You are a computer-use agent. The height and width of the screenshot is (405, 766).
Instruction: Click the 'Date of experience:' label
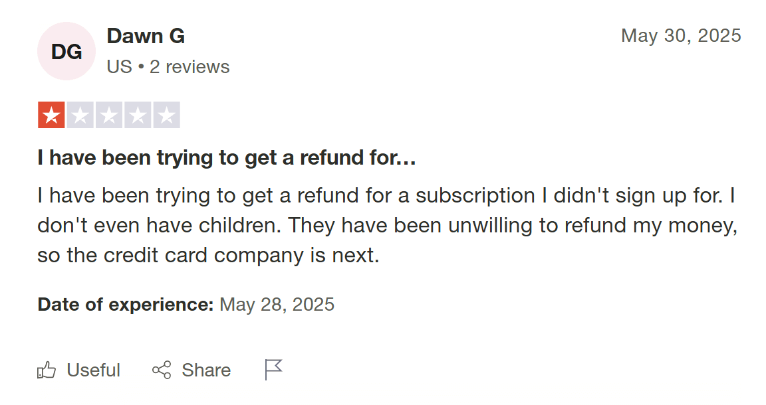(x=126, y=305)
